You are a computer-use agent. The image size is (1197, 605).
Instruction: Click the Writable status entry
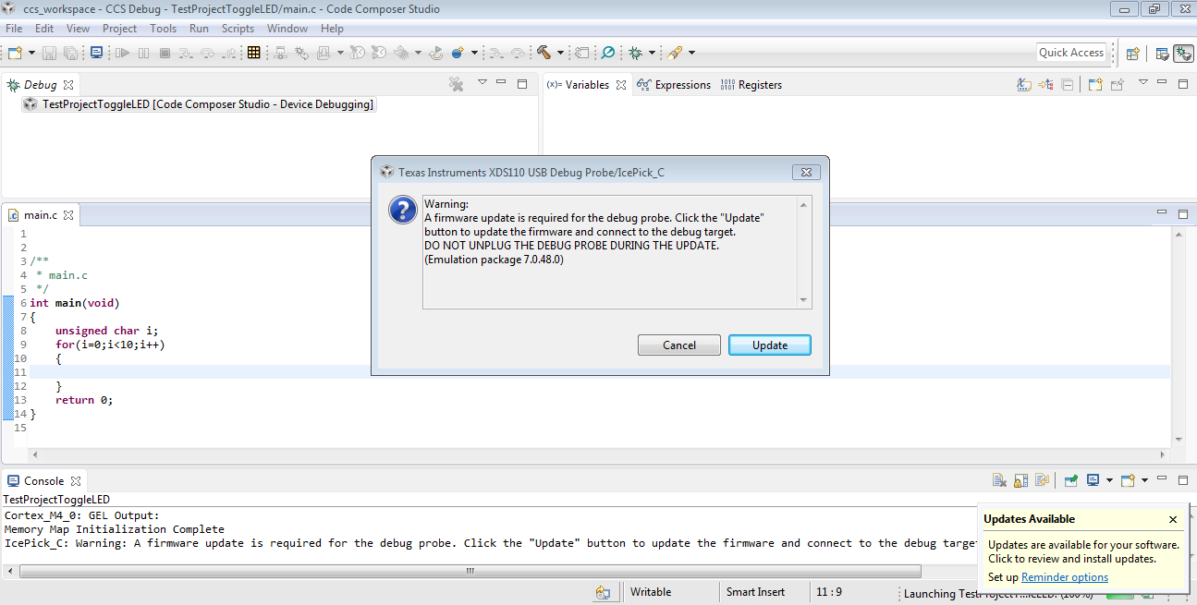[x=651, y=592]
